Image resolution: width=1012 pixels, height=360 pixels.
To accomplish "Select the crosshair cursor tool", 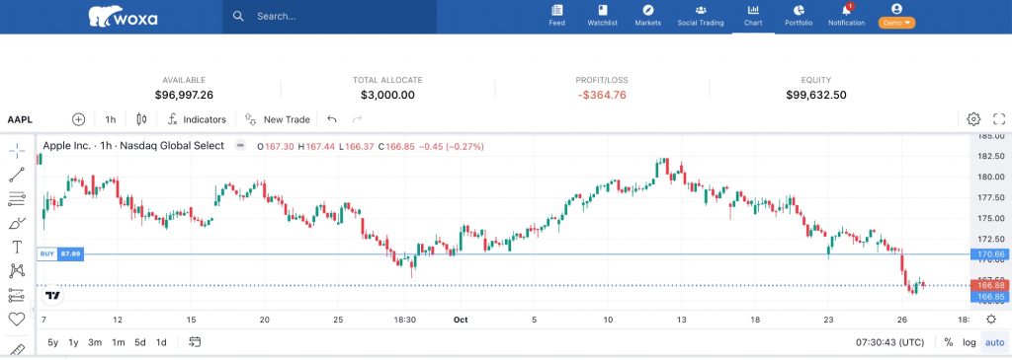I will tap(17, 151).
